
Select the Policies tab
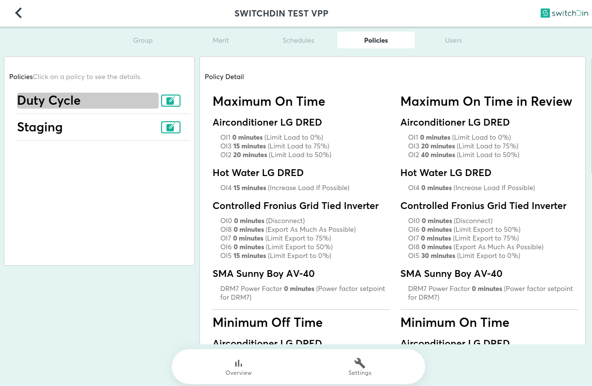[376, 40]
